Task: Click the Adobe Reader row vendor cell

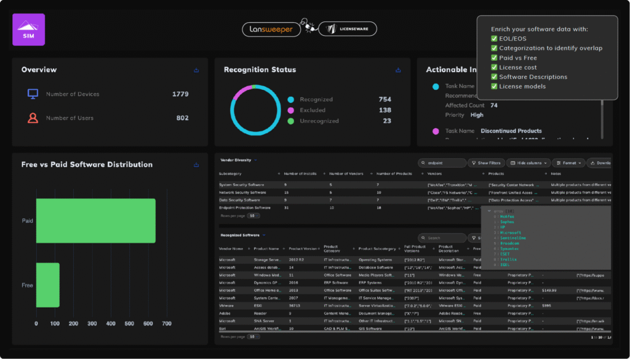Action: [x=225, y=313]
